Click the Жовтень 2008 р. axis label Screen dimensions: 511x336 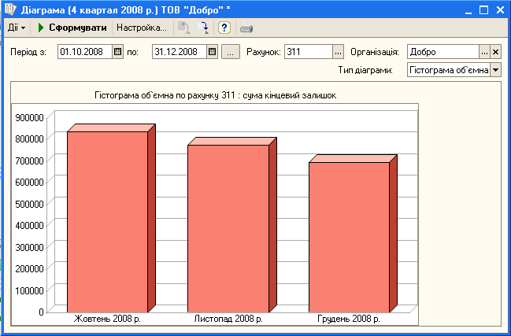(x=107, y=319)
